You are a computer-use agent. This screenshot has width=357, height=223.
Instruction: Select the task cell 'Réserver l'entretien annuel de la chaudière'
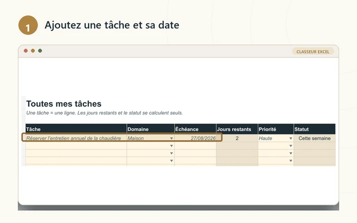coord(76,138)
